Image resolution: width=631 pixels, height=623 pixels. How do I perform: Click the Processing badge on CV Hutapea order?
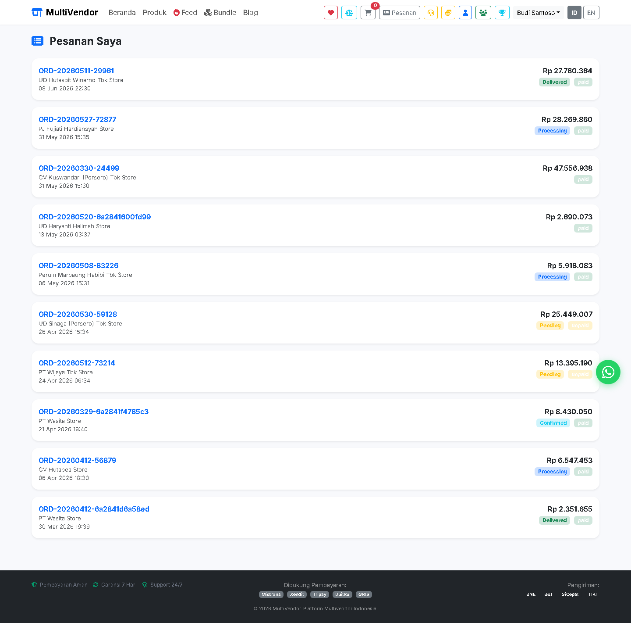coord(552,472)
